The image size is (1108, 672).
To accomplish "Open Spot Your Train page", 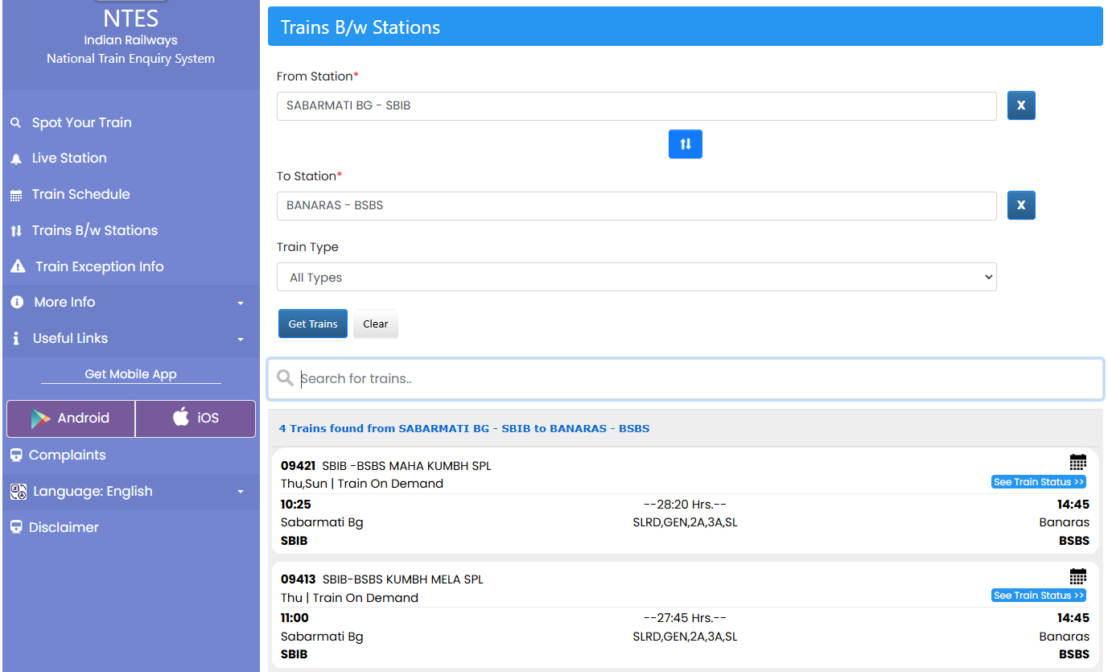I will pyautogui.click(x=82, y=122).
